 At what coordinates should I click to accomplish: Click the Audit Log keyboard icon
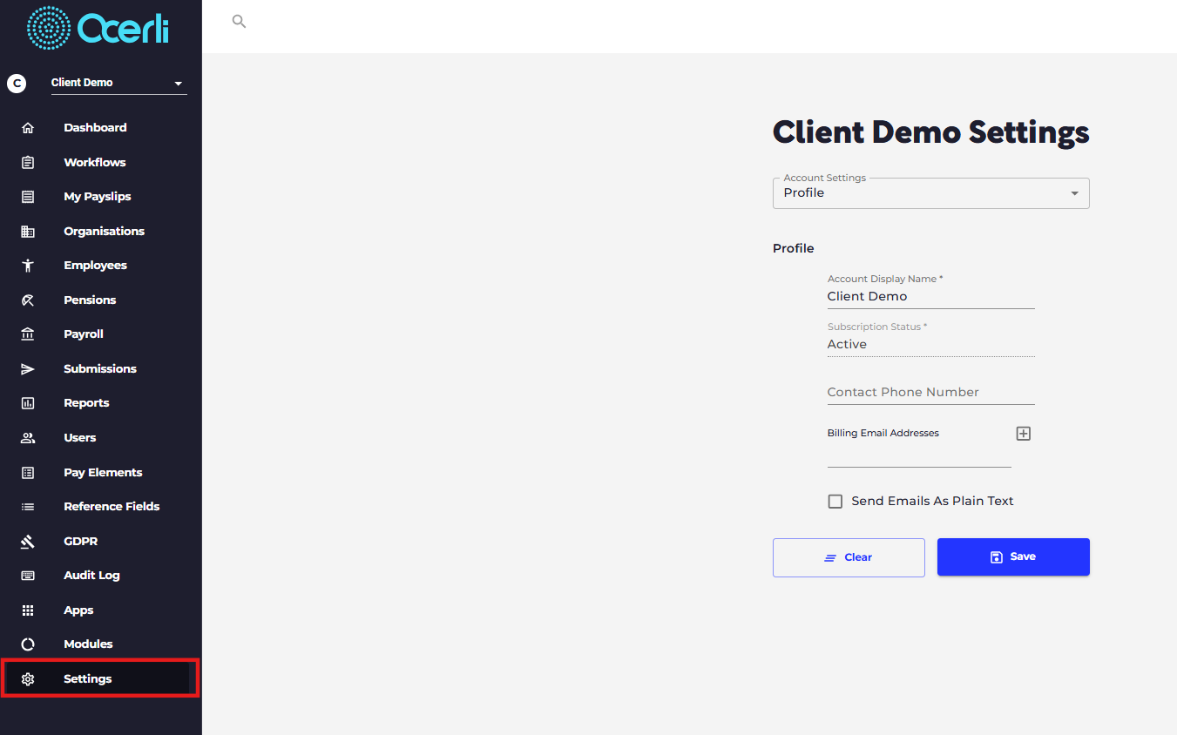28,576
